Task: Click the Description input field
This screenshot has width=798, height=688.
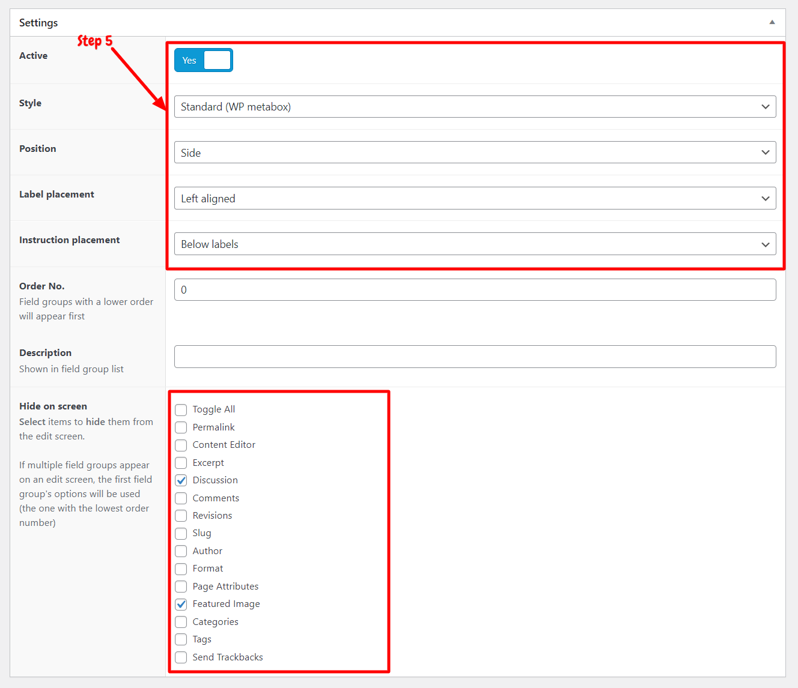Action: [x=475, y=357]
